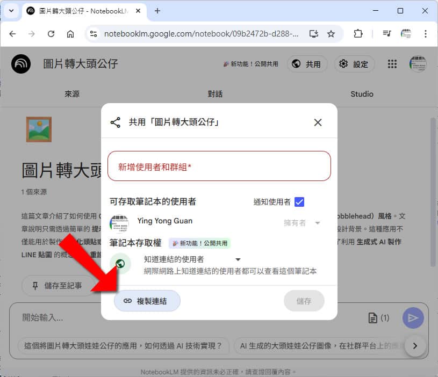438x377 pixels.
Task: Click the new feature public sharing notice in header
Action: click(x=251, y=64)
